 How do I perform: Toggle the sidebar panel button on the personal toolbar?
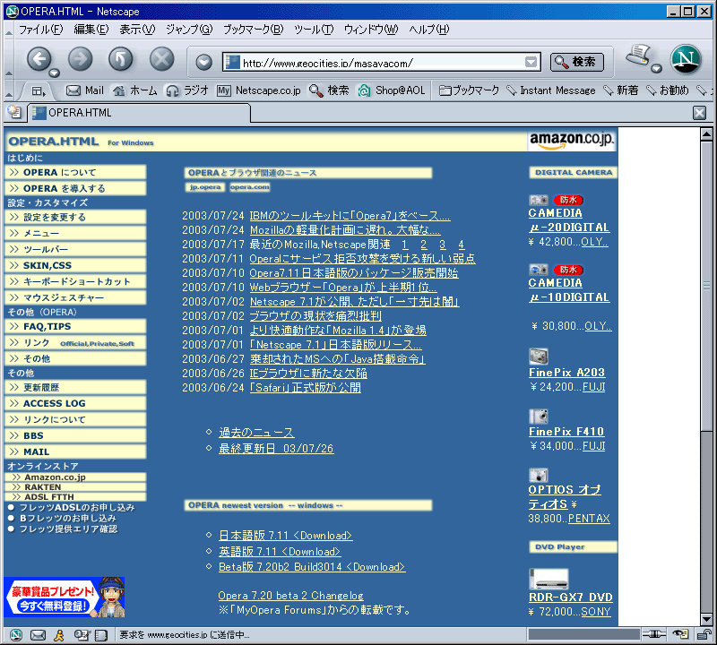[x=38, y=91]
